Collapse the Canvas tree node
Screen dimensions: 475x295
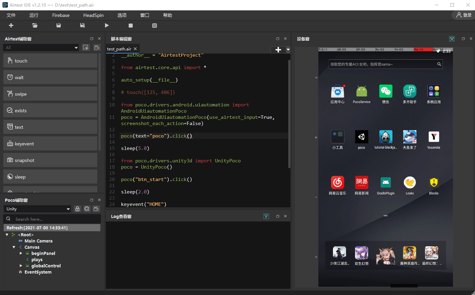[x=14, y=247]
